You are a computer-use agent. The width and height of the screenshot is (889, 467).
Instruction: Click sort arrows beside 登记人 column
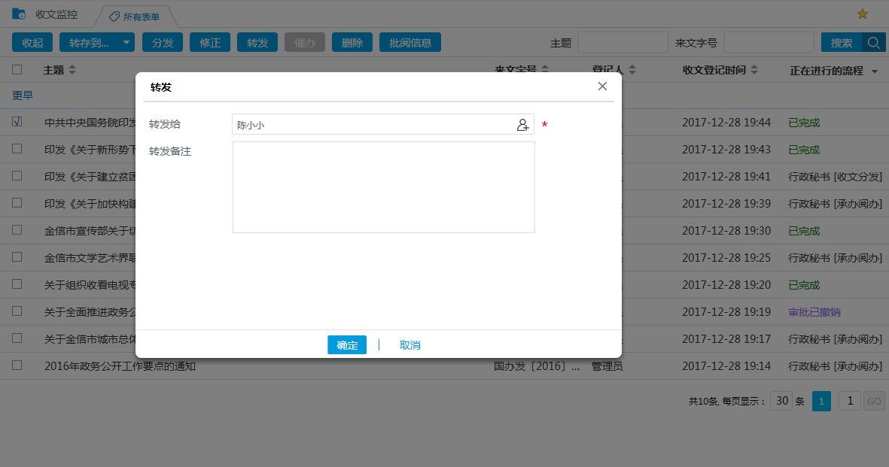click(x=632, y=70)
